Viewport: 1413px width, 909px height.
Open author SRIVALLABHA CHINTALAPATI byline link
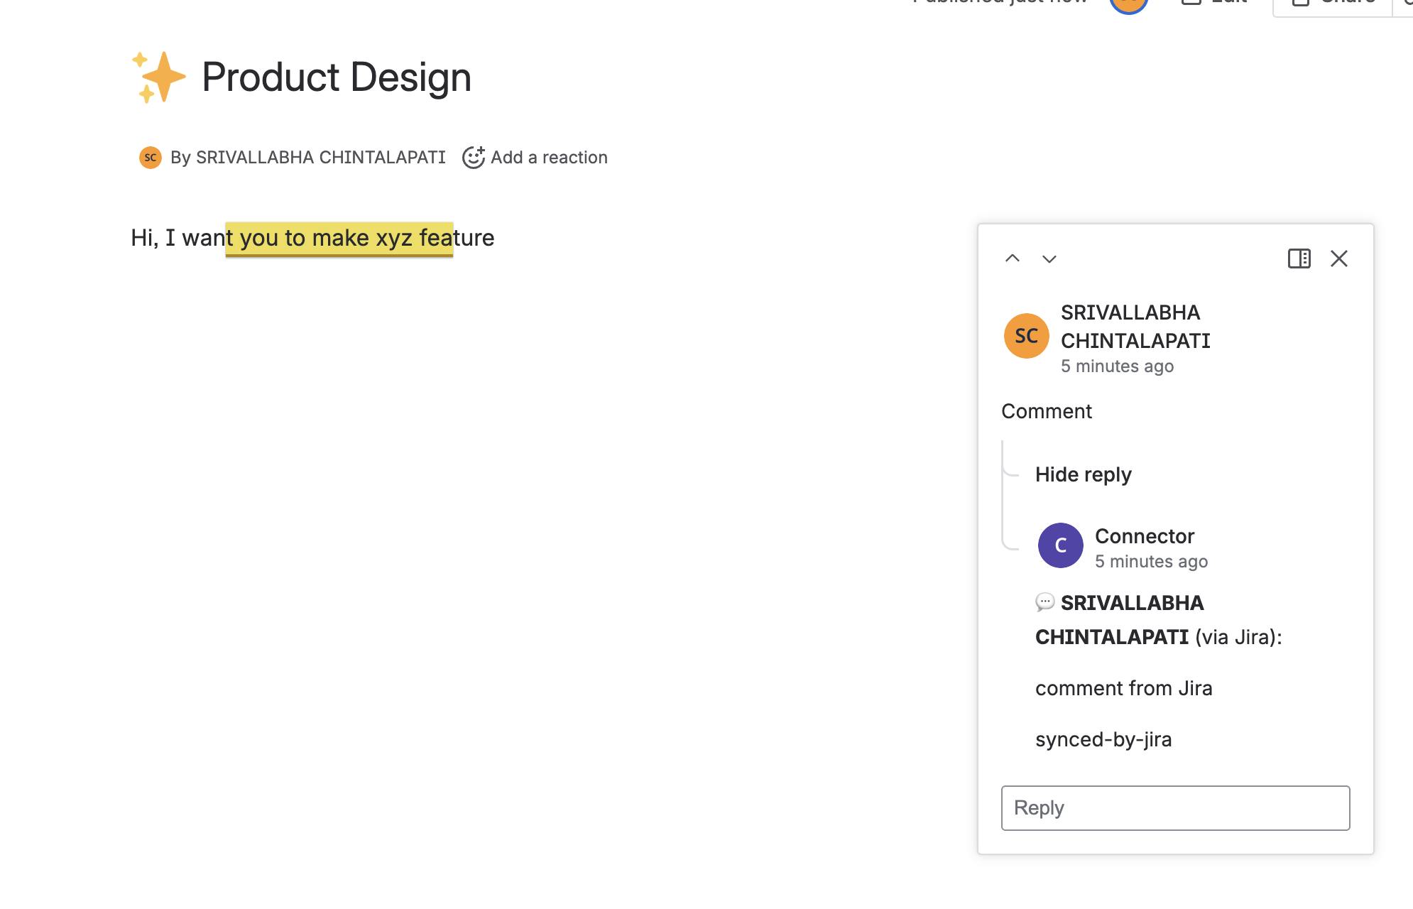pyautogui.click(x=320, y=158)
